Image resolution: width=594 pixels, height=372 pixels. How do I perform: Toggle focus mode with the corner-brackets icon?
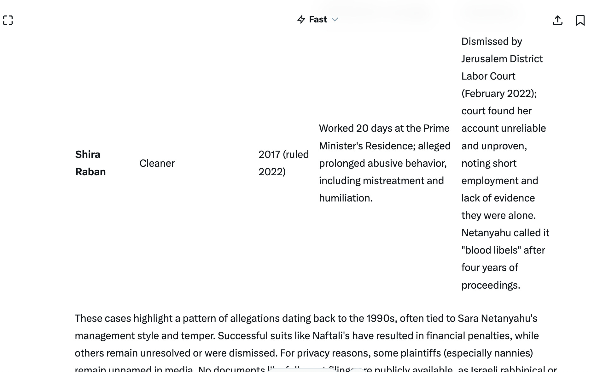point(8,20)
